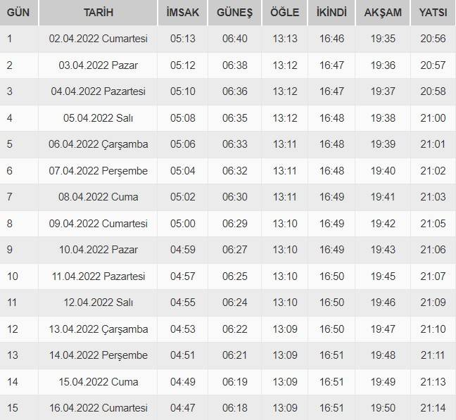Click the akşam time 19:45
Viewport: 456px width, 420px height.
coord(384,276)
